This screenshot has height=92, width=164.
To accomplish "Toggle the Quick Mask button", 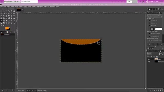I will tap(17, 88).
